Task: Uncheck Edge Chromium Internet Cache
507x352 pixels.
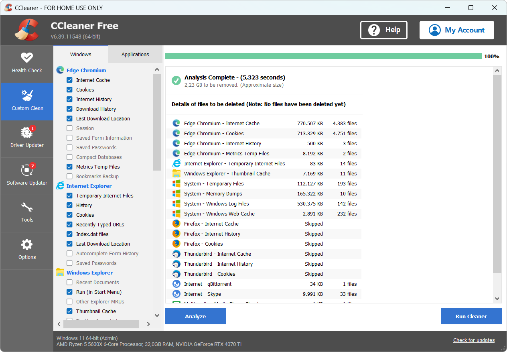Action: [x=69, y=80]
